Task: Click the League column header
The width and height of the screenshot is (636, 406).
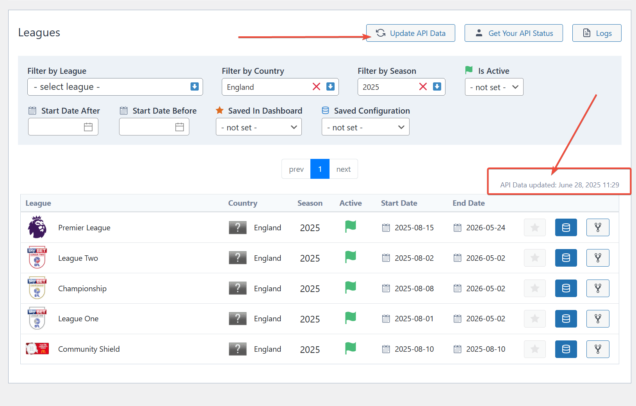Action: click(x=38, y=203)
